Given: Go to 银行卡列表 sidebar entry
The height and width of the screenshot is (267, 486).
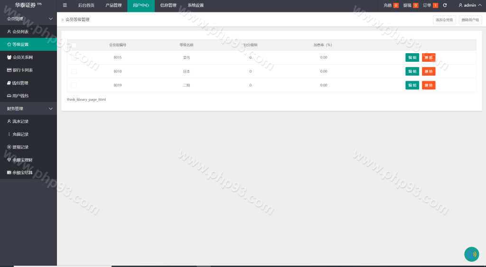Looking at the screenshot, I should (x=22, y=70).
